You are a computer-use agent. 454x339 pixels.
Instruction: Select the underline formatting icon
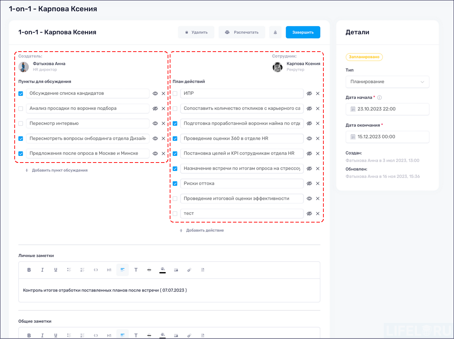coord(56,270)
